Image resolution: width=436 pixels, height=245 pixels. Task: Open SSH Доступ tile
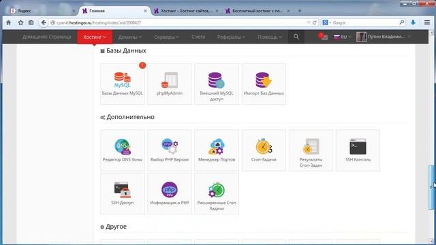point(123,193)
